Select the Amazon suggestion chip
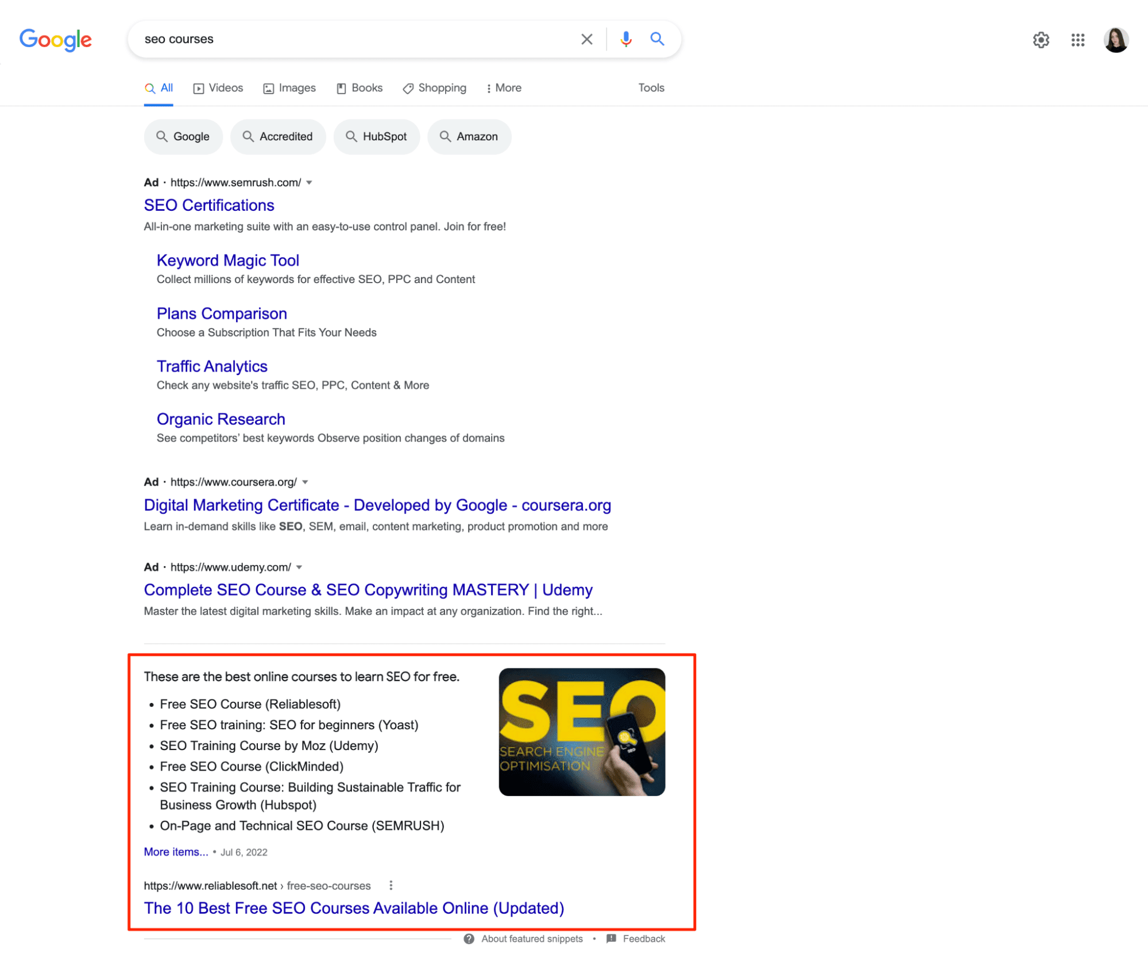Image resolution: width=1148 pixels, height=955 pixels. click(x=469, y=137)
